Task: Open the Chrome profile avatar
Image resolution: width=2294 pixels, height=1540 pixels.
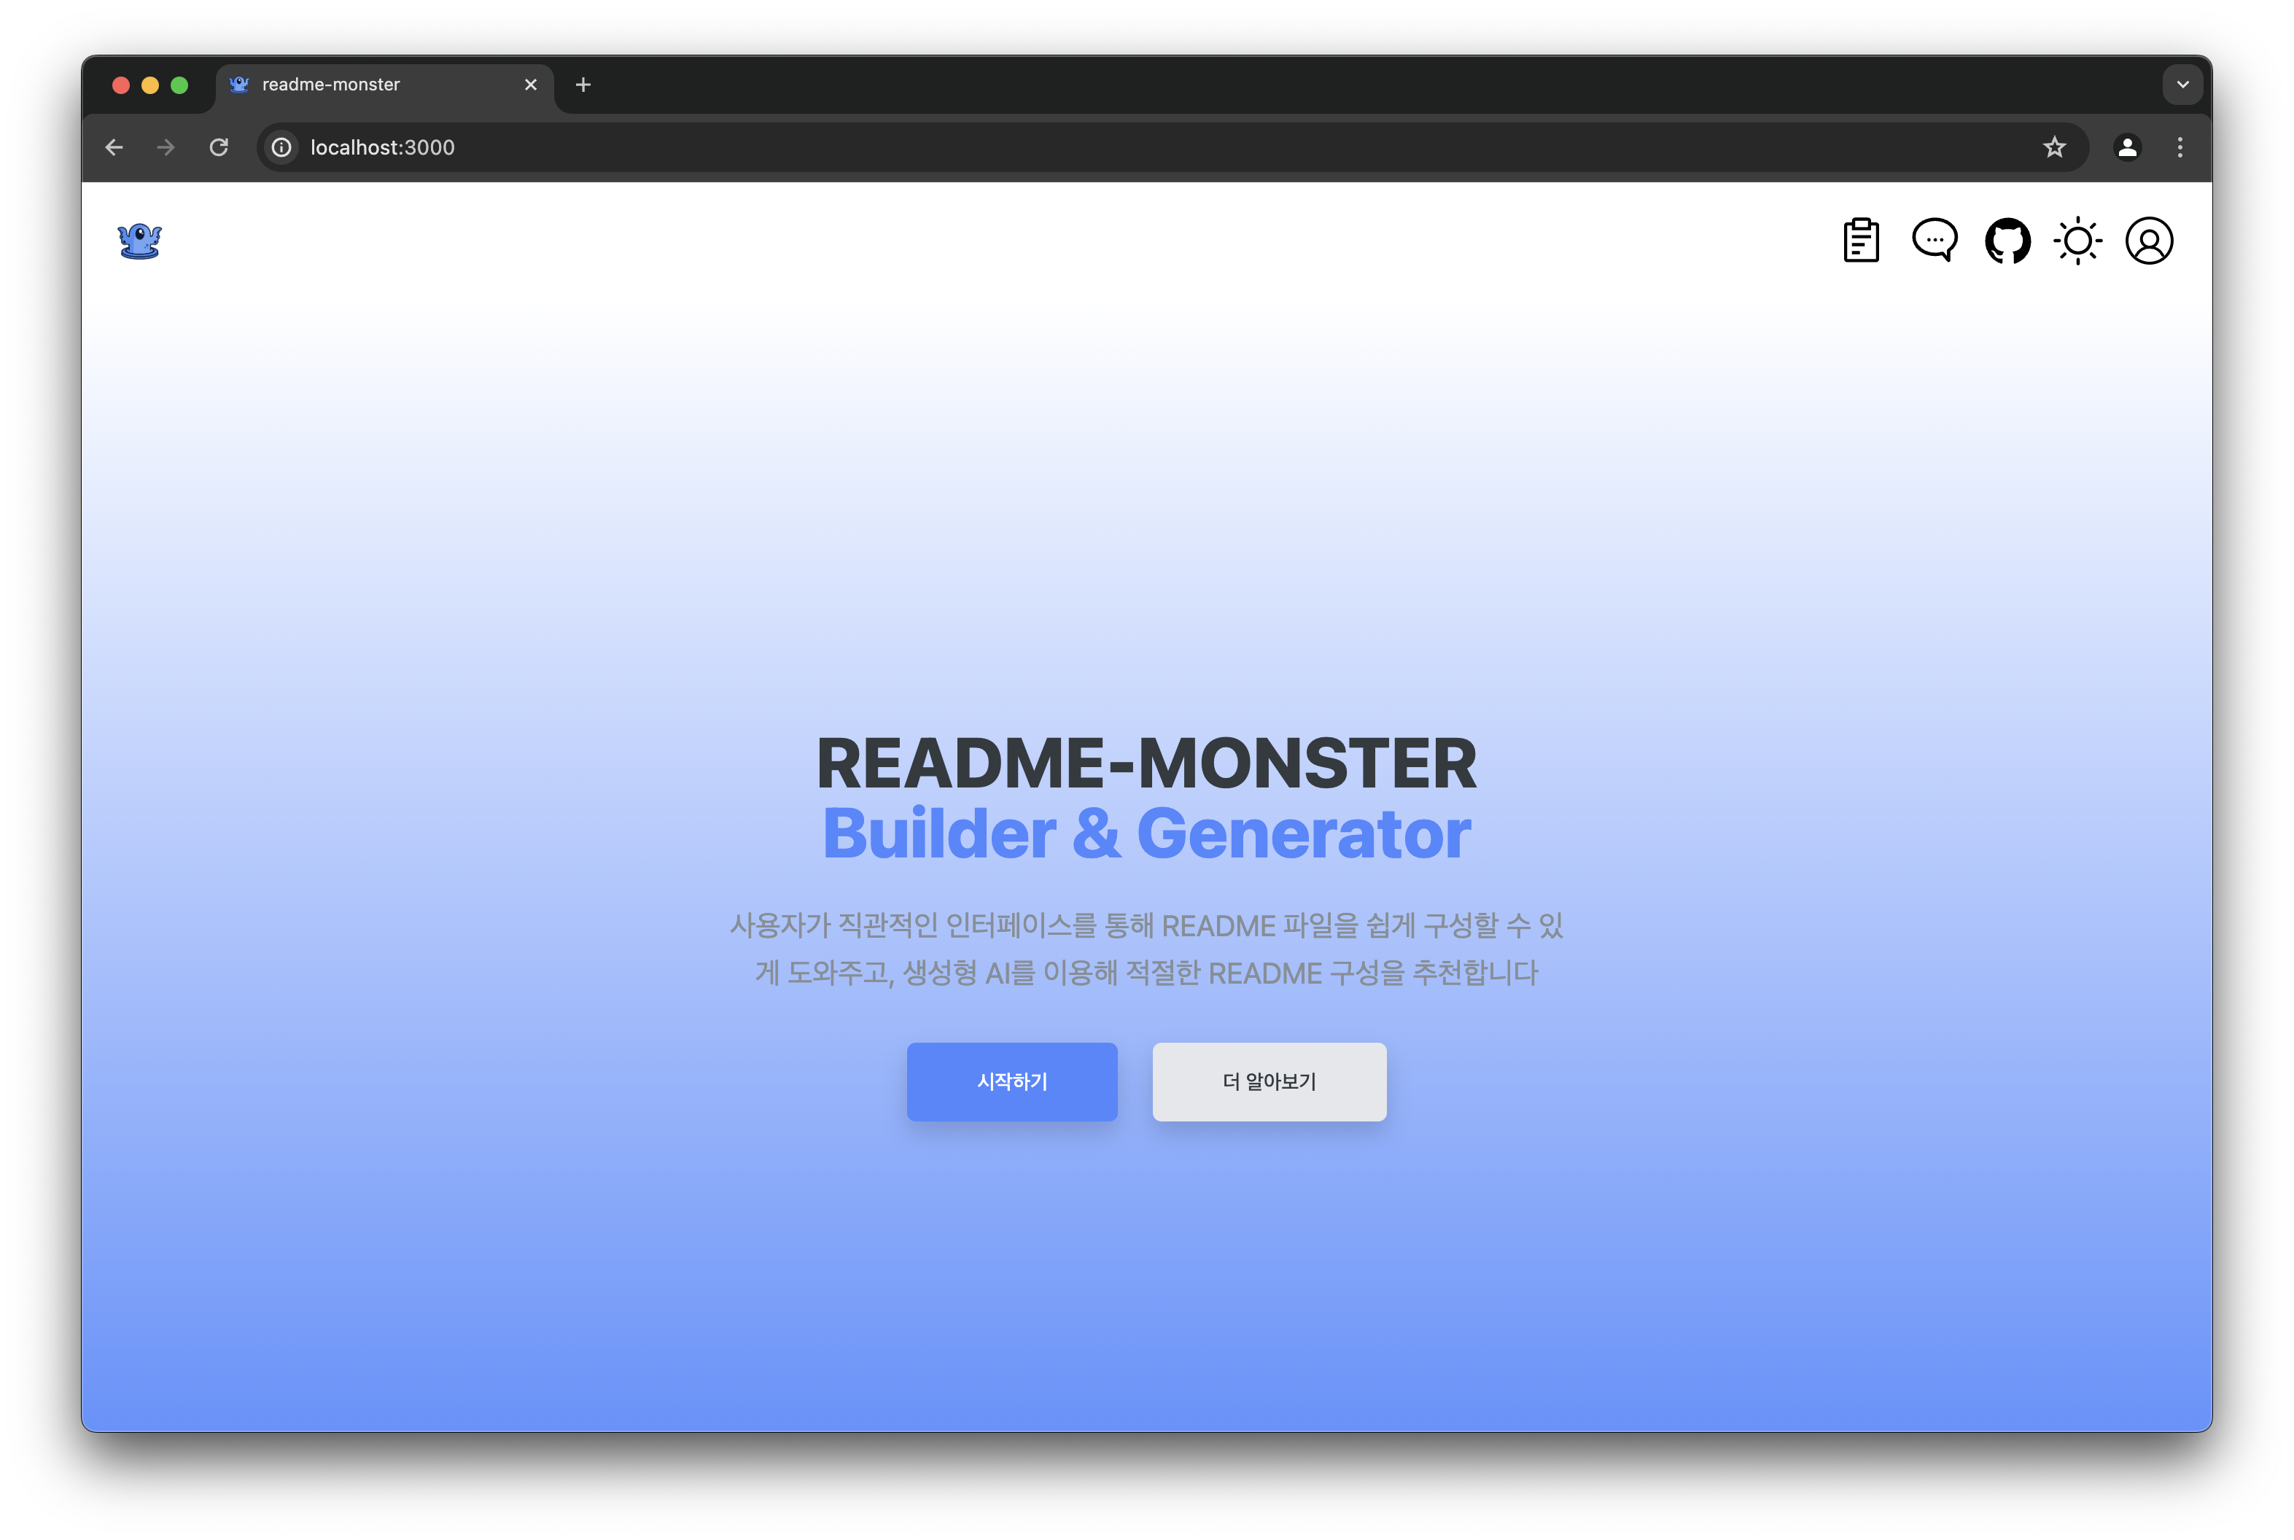Action: (x=2127, y=147)
